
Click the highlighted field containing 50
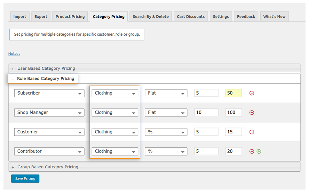(233, 93)
